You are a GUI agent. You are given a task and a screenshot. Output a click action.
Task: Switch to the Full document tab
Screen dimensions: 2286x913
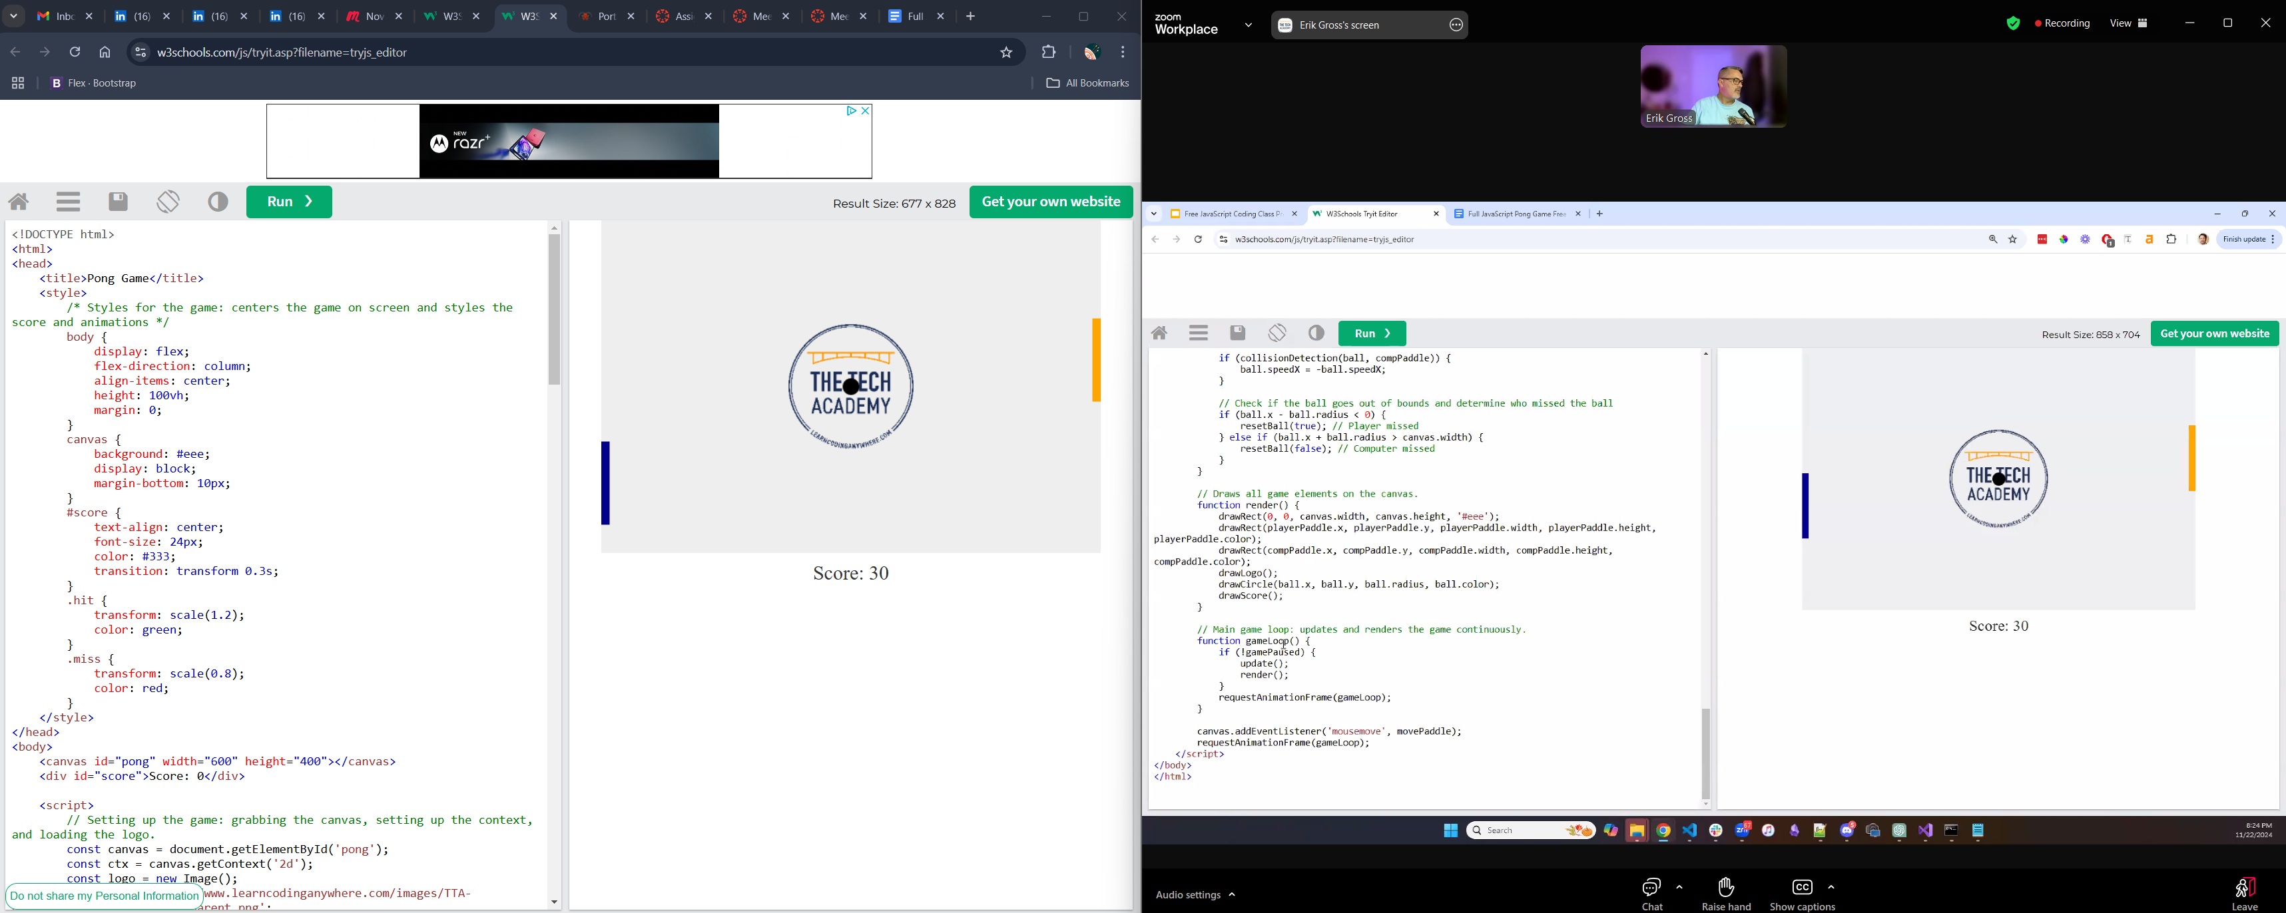click(917, 17)
